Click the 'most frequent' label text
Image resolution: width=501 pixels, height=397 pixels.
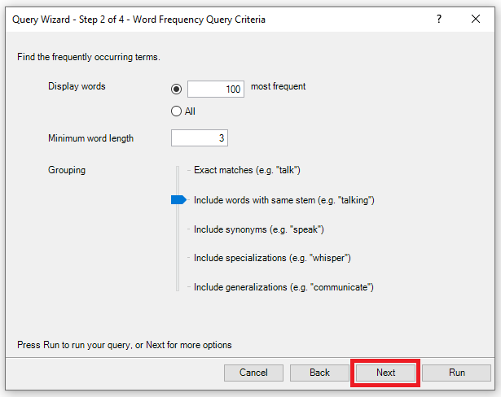278,86
